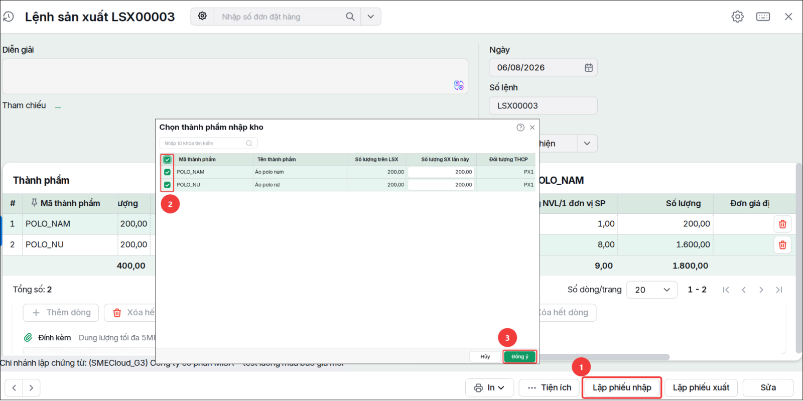Viewport: 803px width, 401px height.
Task: Show keyboard shortcuts icon
Action: 763,17
